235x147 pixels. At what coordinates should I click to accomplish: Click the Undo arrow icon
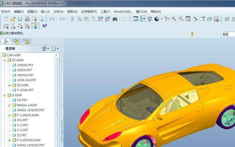pyautogui.click(x=52, y=19)
